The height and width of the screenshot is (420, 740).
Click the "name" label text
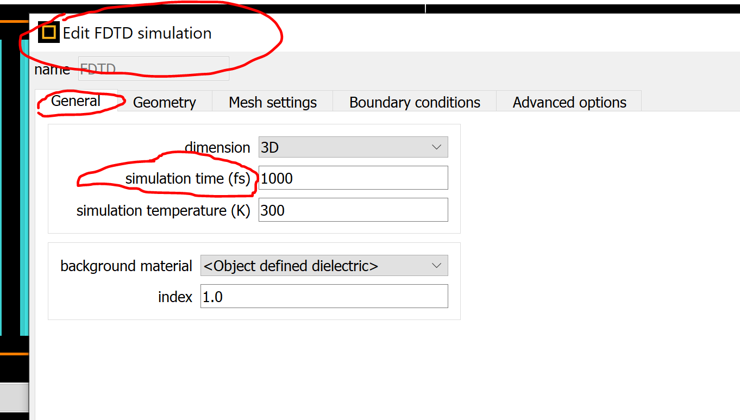pos(52,70)
